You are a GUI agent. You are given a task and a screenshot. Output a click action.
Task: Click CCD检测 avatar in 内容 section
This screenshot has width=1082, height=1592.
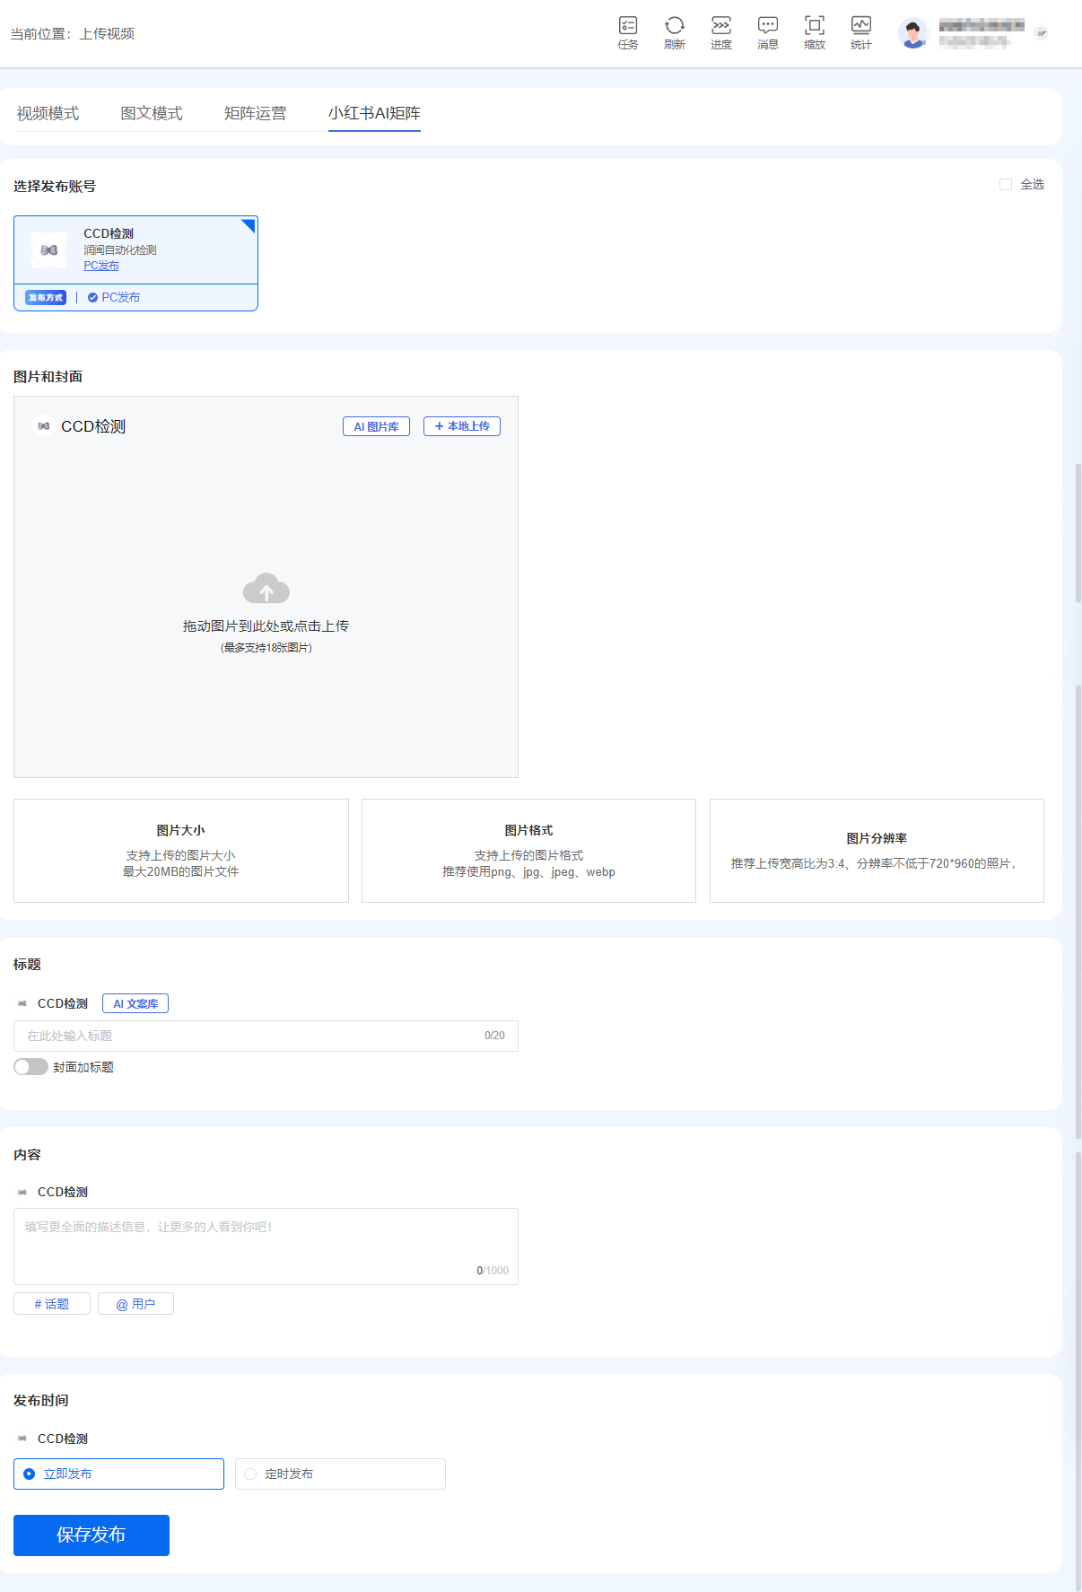coord(22,1192)
